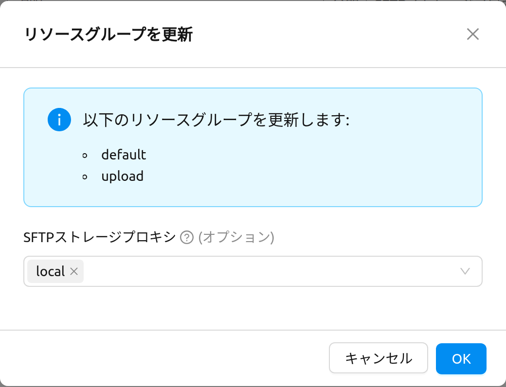Click the SFTPストレージプロキシ field label
The width and height of the screenshot is (506, 387).
[x=100, y=237]
